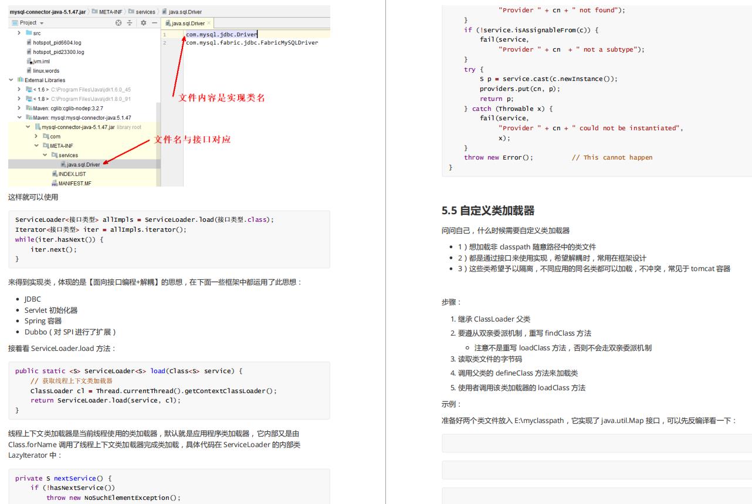Screen dimensions: 752x504
Task: Select the java.sql.Driver editor tab
Action: (x=188, y=23)
